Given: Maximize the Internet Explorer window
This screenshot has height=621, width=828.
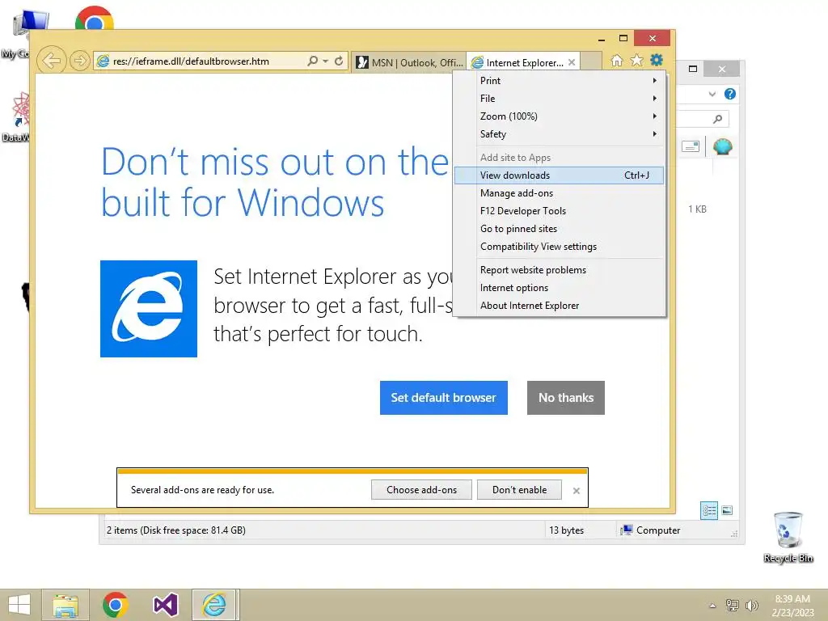Looking at the screenshot, I should (623, 39).
